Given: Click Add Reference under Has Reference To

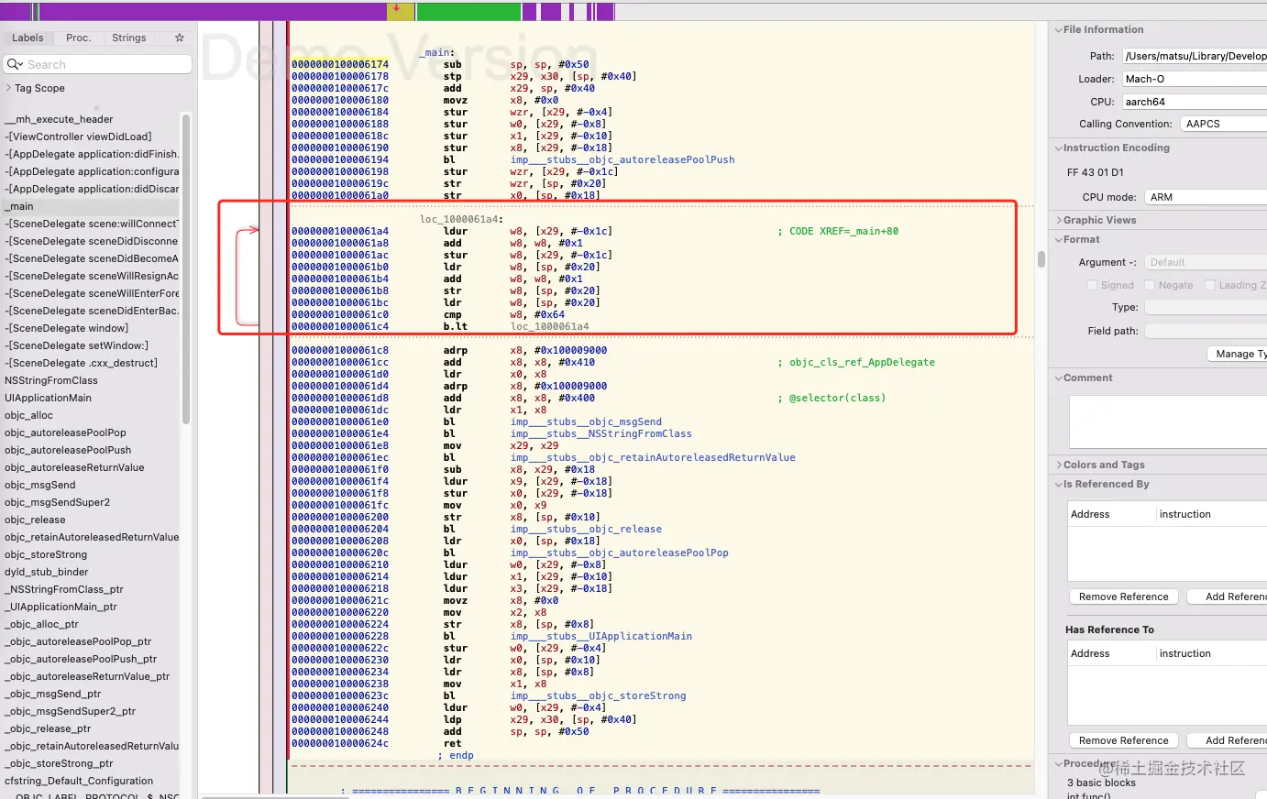Looking at the screenshot, I should (1228, 740).
